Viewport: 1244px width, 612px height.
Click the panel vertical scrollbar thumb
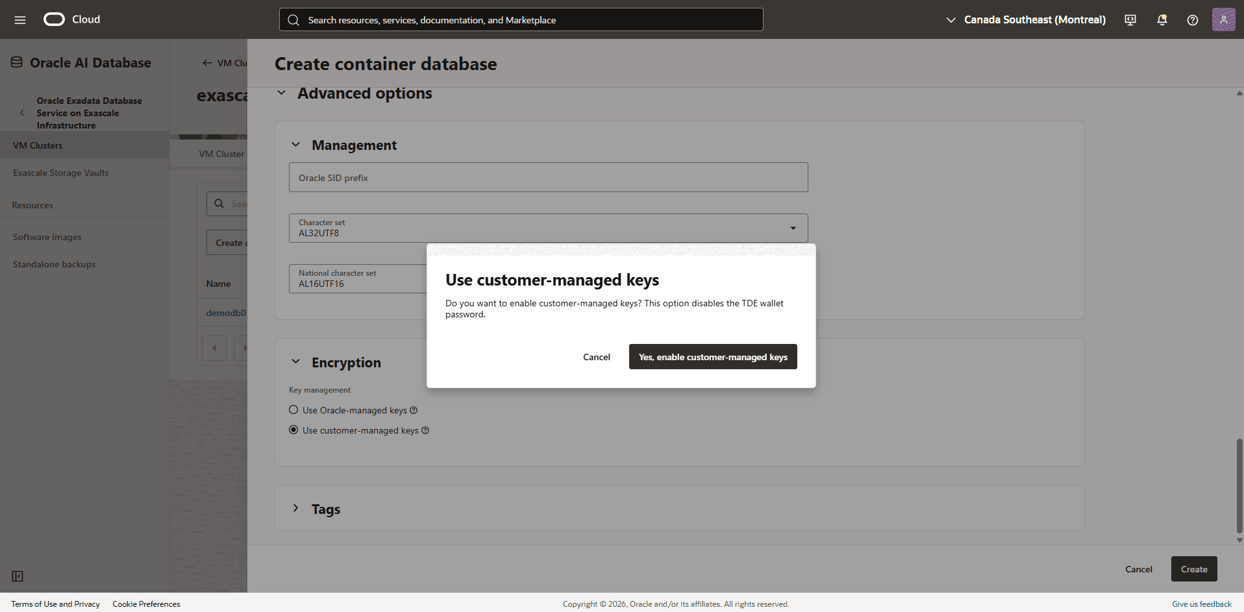coord(1239,486)
